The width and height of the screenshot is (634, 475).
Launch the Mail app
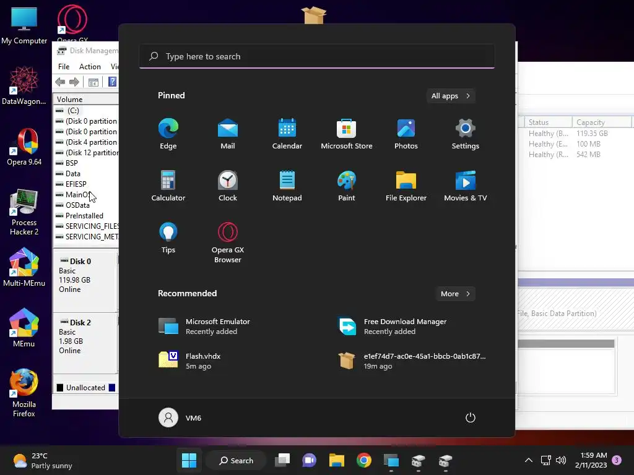click(228, 134)
